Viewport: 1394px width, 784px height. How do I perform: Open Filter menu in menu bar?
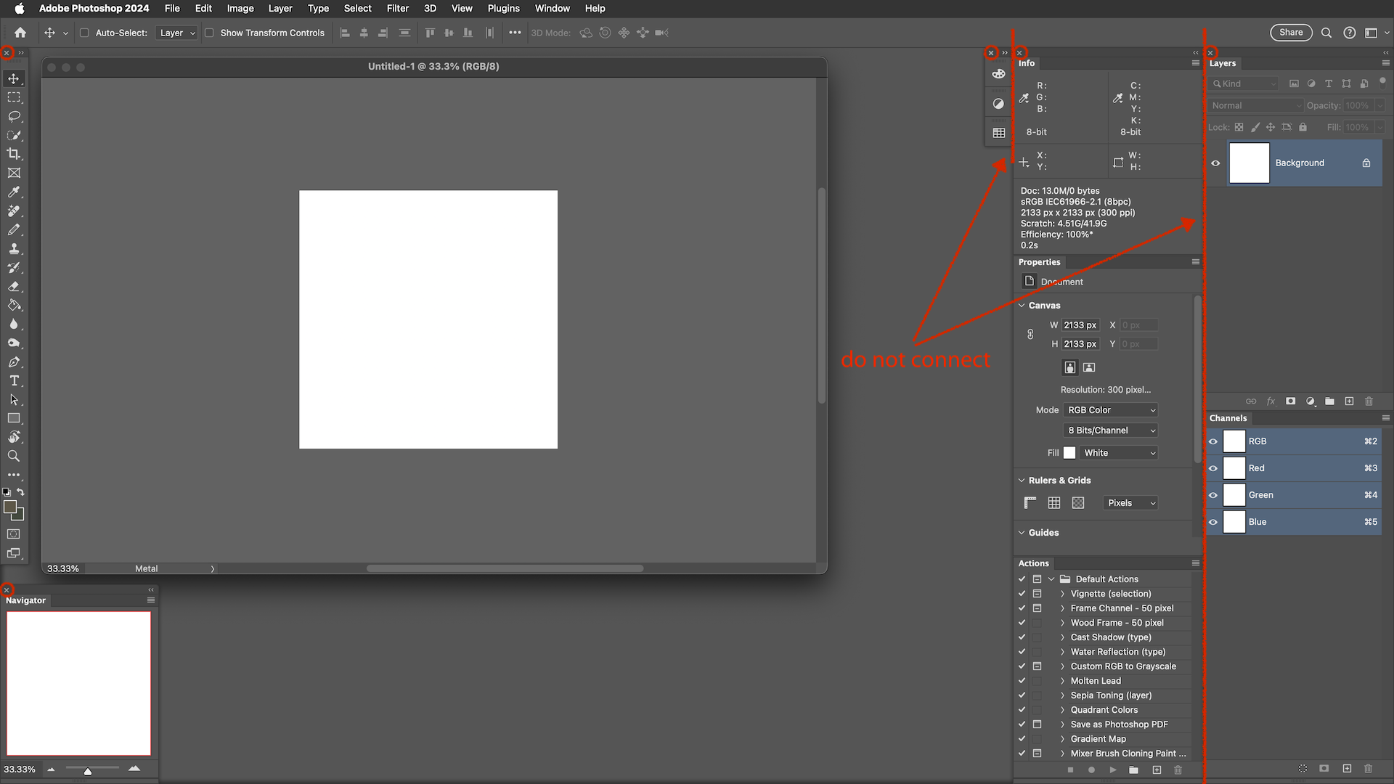(396, 8)
